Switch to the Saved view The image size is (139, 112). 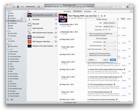tap(129, 19)
